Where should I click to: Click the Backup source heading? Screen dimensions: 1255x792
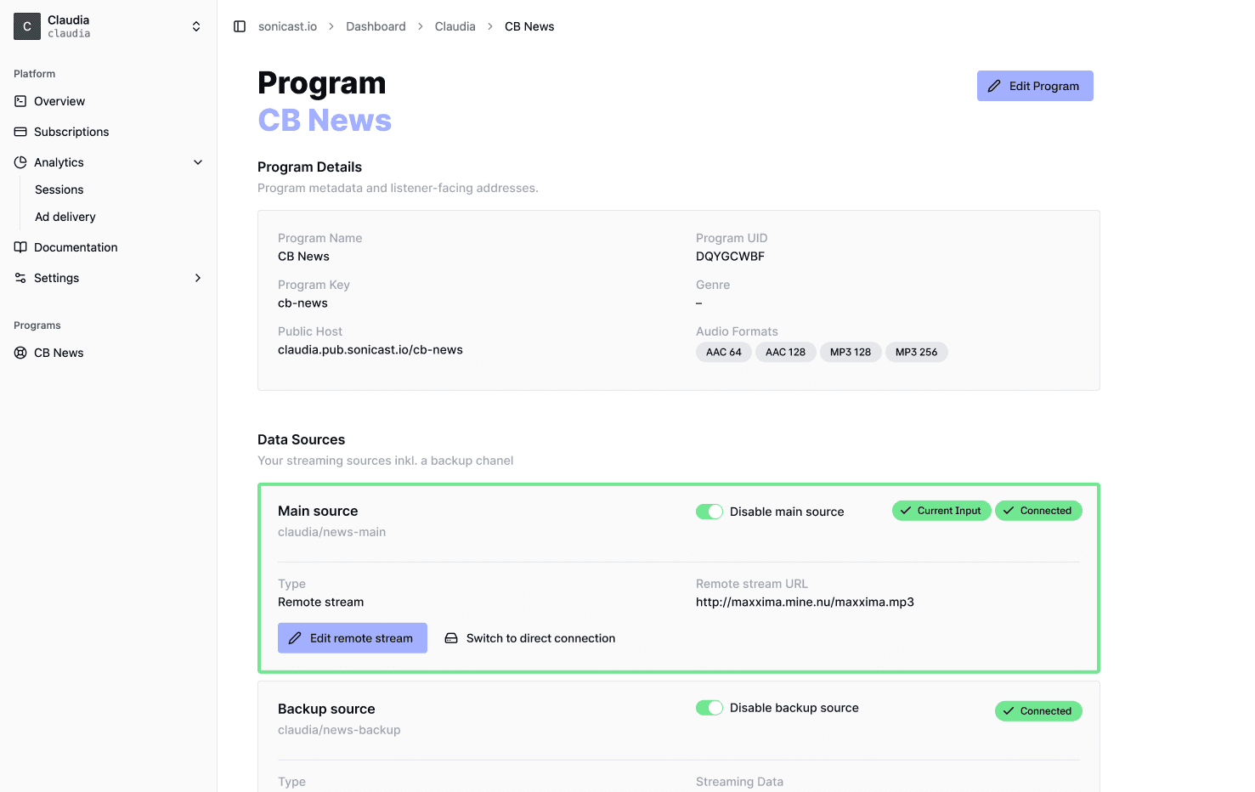coord(326,709)
